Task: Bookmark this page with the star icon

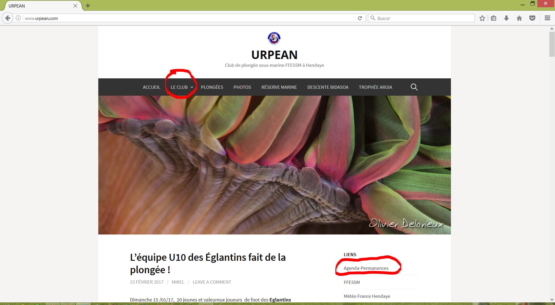Action: tap(482, 18)
